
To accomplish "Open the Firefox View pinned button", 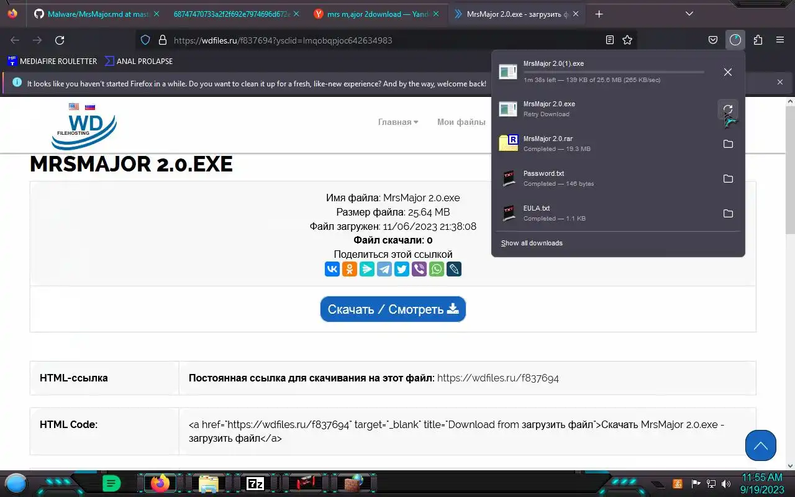I will (12, 14).
